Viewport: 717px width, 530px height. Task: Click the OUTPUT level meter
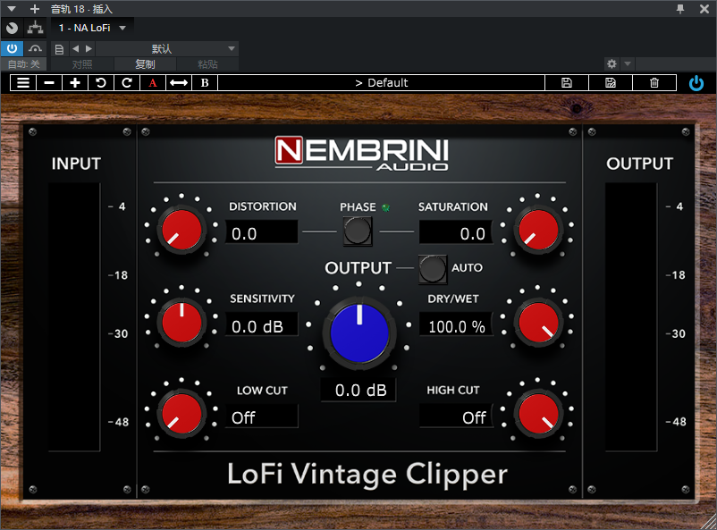click(631, 317)
